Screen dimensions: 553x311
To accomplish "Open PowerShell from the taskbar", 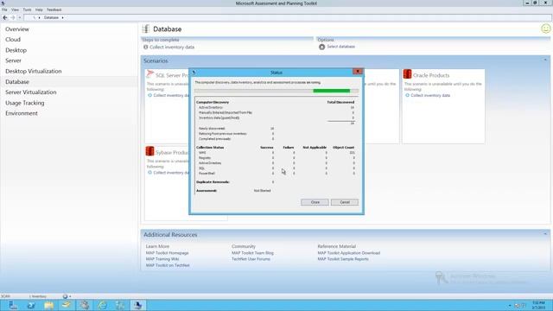I will coord(31,305).
